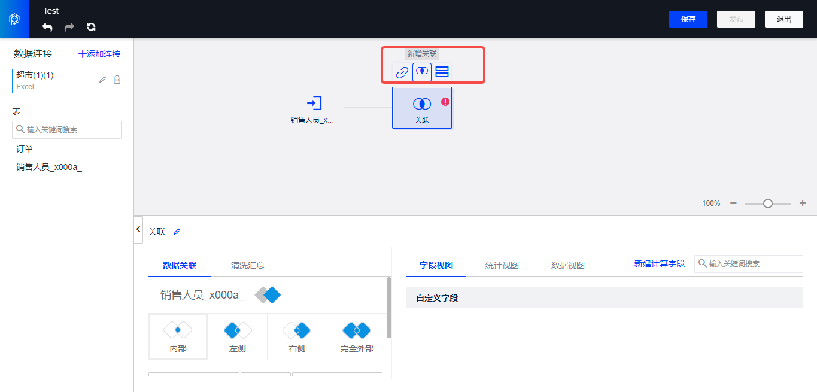Image resolution: width=817 pixels, height=392 pixels.
Task: Adjust the canvas zoom slider handle
Action: 768,203
